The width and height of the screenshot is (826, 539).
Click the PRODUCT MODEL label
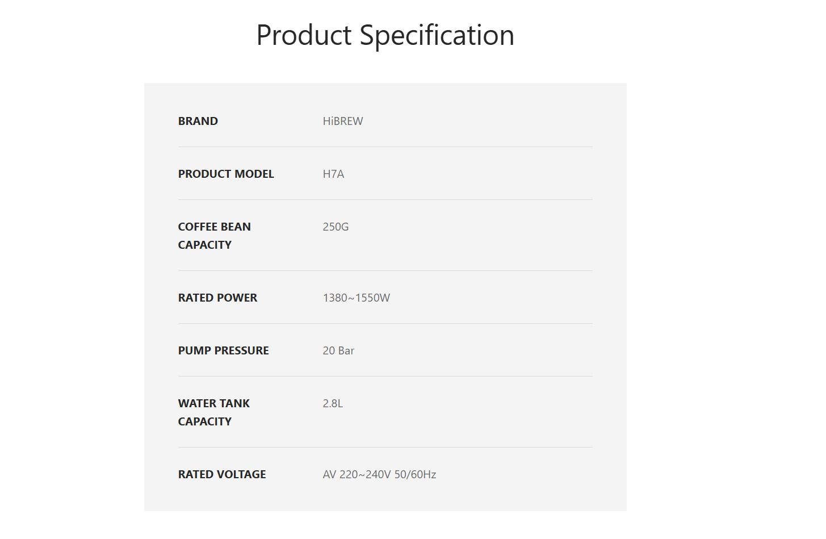[226, 174]
